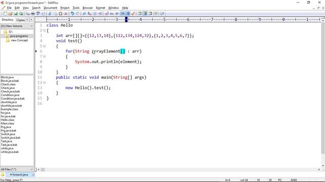Open the Tools menu
This screenshot has width=325, height=182.
76,8
